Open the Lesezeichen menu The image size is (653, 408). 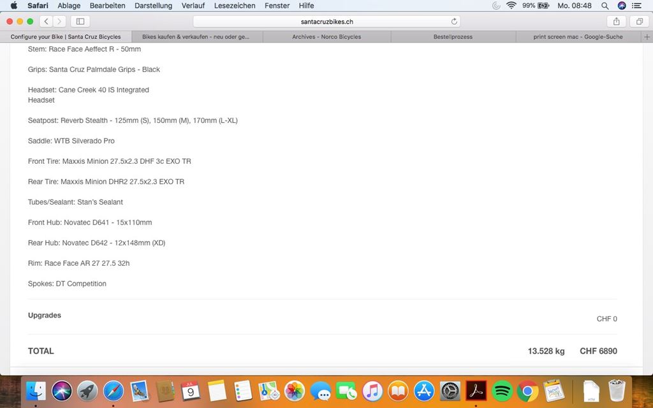pos(235,6)
